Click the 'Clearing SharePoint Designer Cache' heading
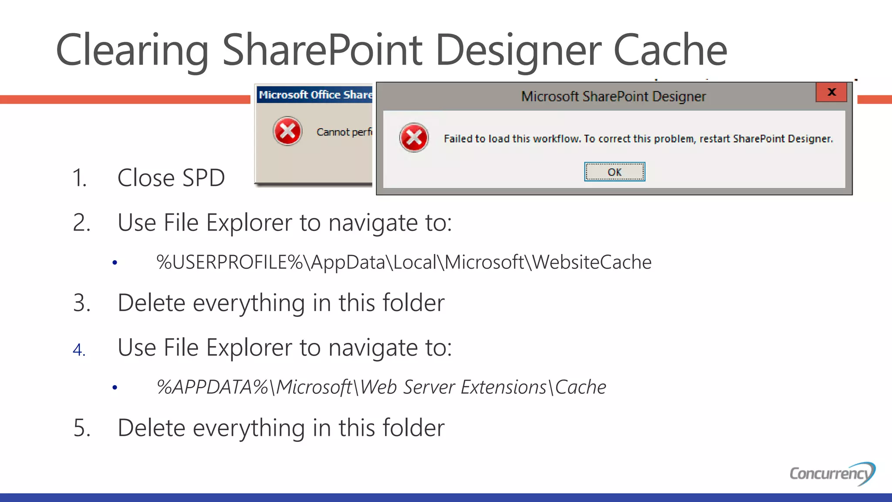 point(392,50)
